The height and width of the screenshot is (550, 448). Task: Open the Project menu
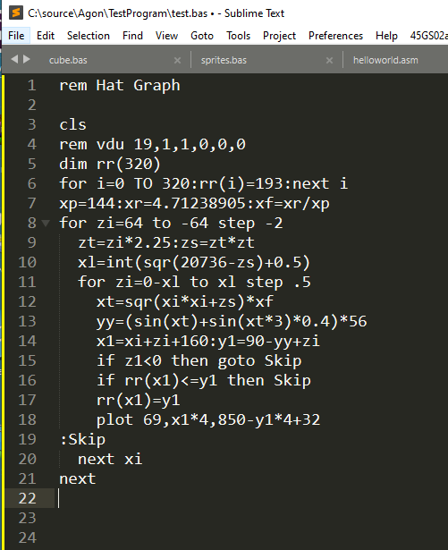pos(279,36)
